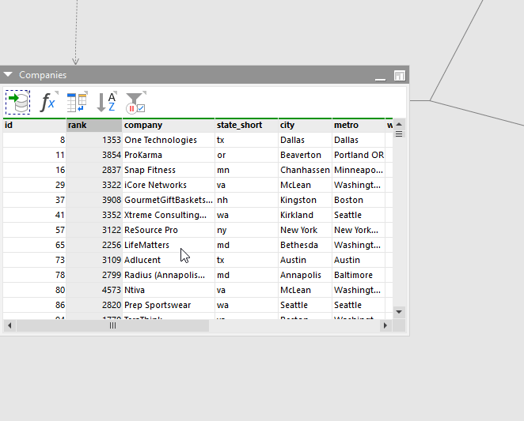Collapse the Companies panel triangle

8,74
